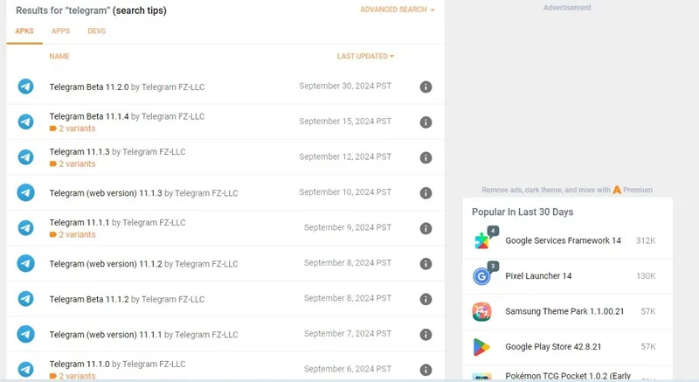Show 2 variants under Telegram 11.1.1
Screen dimensions: 699x382
73,234
